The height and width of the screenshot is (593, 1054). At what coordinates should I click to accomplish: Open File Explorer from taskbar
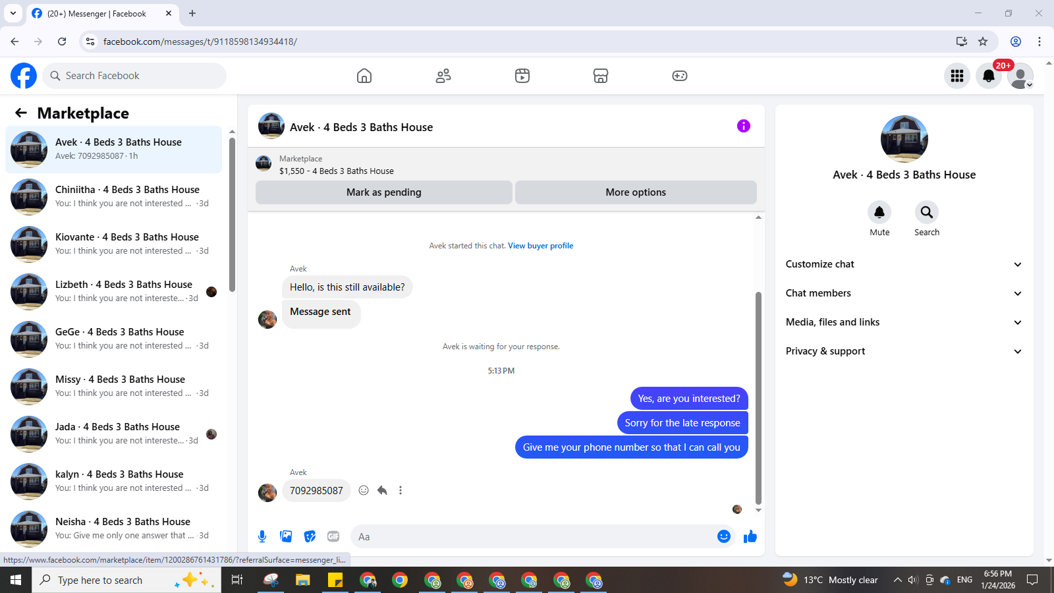(x=302, y=580)
